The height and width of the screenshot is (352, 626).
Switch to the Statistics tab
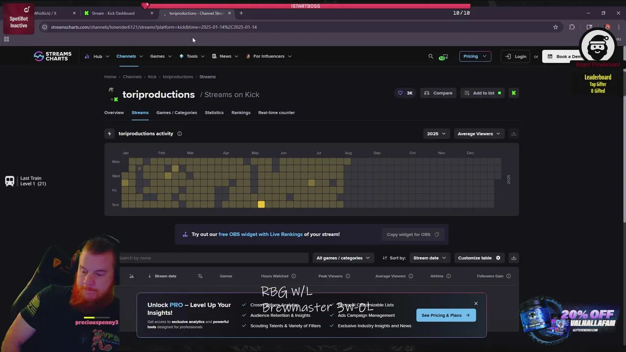[214, 112]
